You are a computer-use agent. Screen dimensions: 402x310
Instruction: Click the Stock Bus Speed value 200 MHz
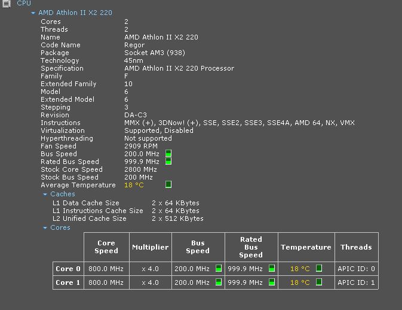(x=139, y=177)
